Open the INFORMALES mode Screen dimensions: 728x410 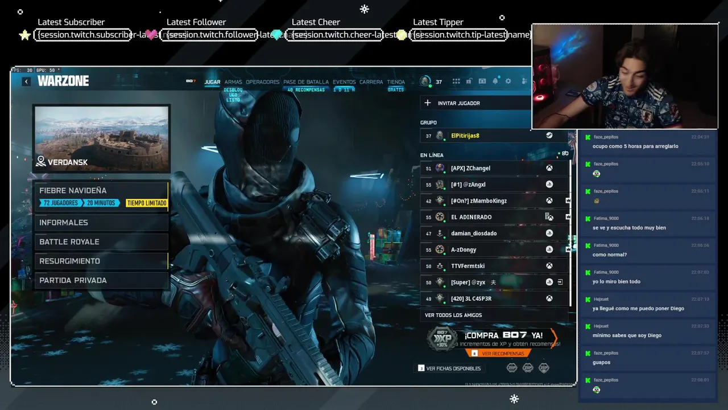[x=102, y=223]
